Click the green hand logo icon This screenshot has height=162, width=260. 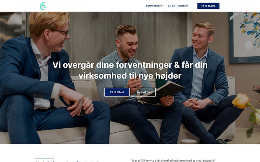[x=43, y=6]
